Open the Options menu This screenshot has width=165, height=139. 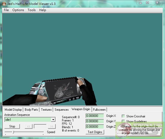click(x=18, y=10)
